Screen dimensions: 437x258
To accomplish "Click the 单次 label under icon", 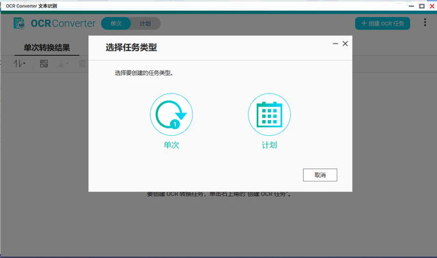I will pyautogui.click(x=171, y=145).
